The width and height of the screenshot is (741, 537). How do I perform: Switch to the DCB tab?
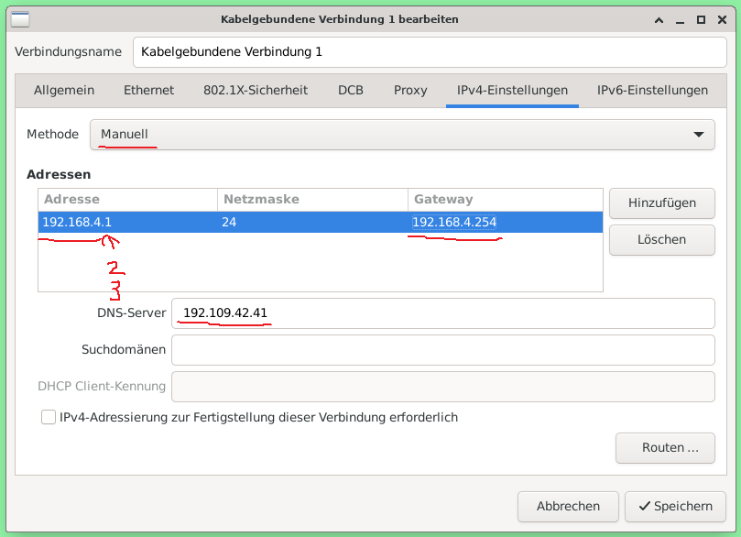350,90
